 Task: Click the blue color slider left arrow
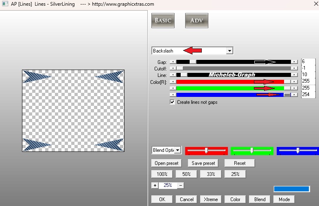tap(173, 94)
